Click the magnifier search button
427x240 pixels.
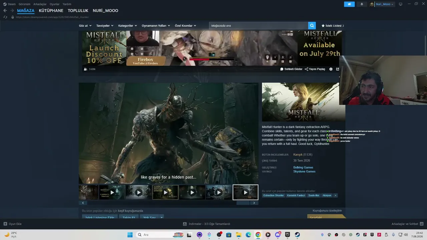pyautogui.click(x=312, y=26)
